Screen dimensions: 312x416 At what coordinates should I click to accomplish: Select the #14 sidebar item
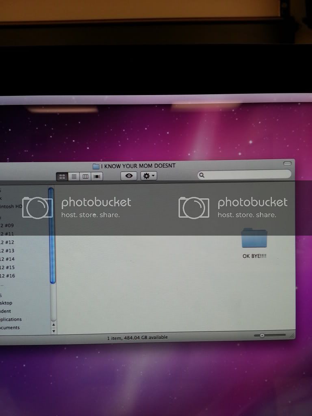pyautogui.click(x=7, y=259)
